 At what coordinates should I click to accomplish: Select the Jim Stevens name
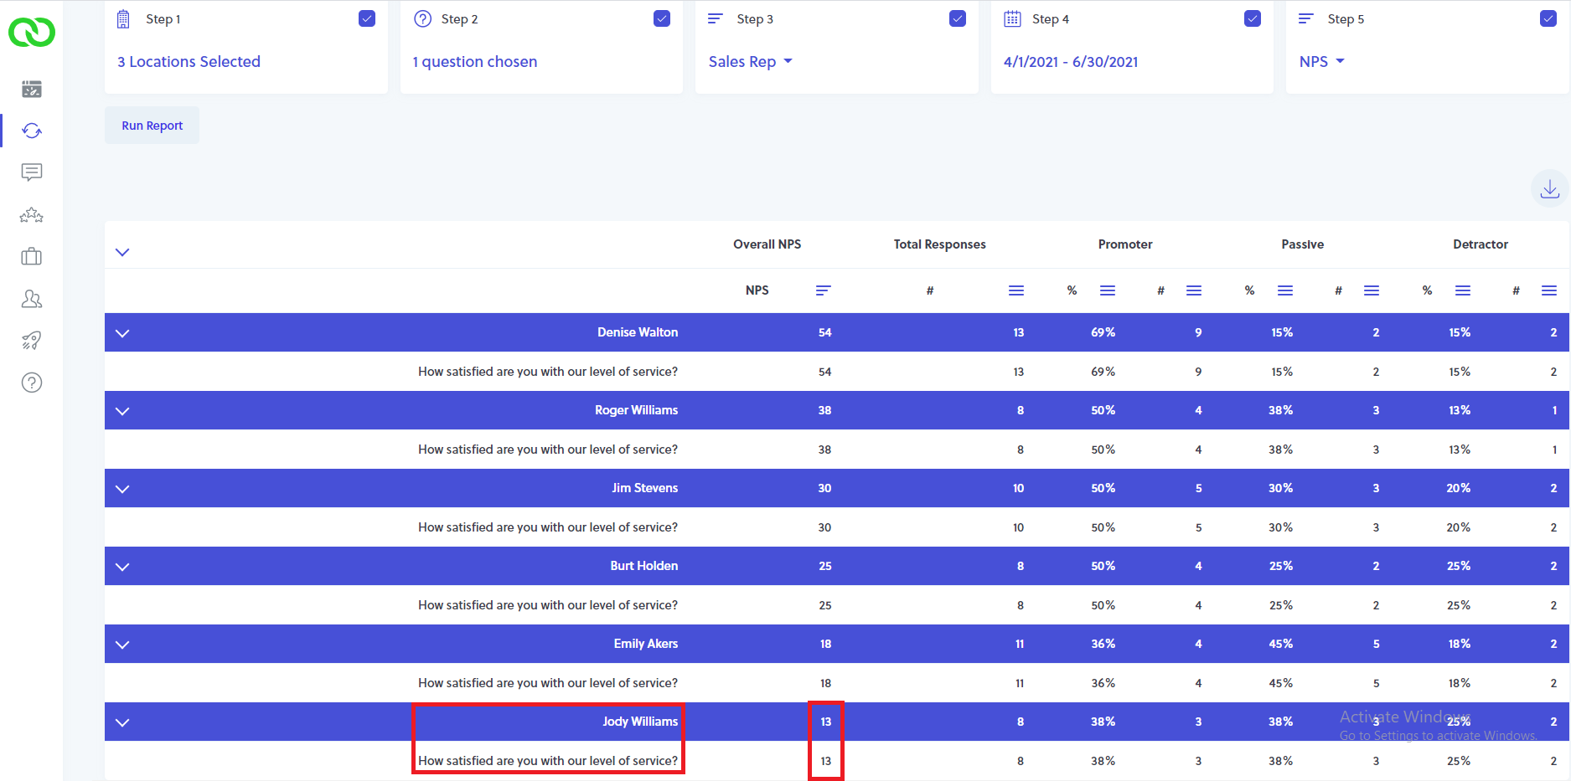pyautogui.click(x=644, y=488)
